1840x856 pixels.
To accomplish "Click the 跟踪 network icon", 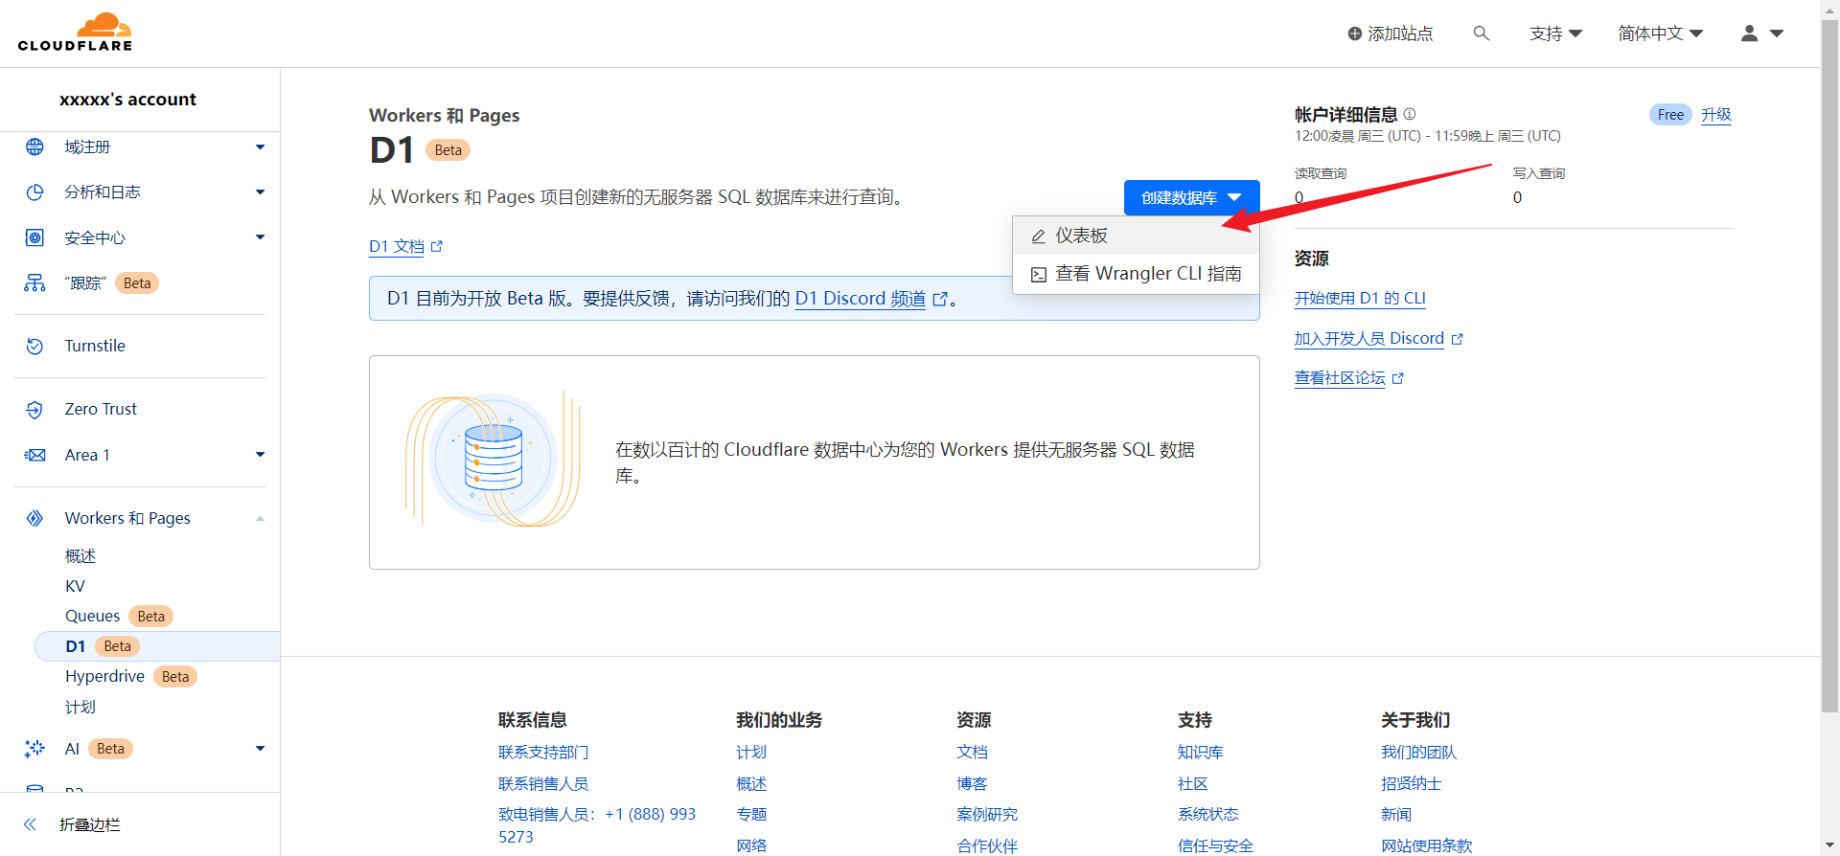I will [x=34, y=283].
